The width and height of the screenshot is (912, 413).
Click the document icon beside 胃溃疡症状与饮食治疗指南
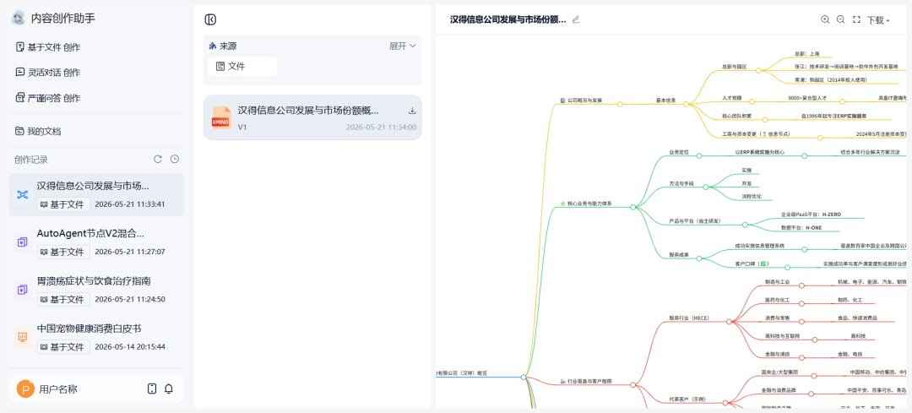coord(23,289)
